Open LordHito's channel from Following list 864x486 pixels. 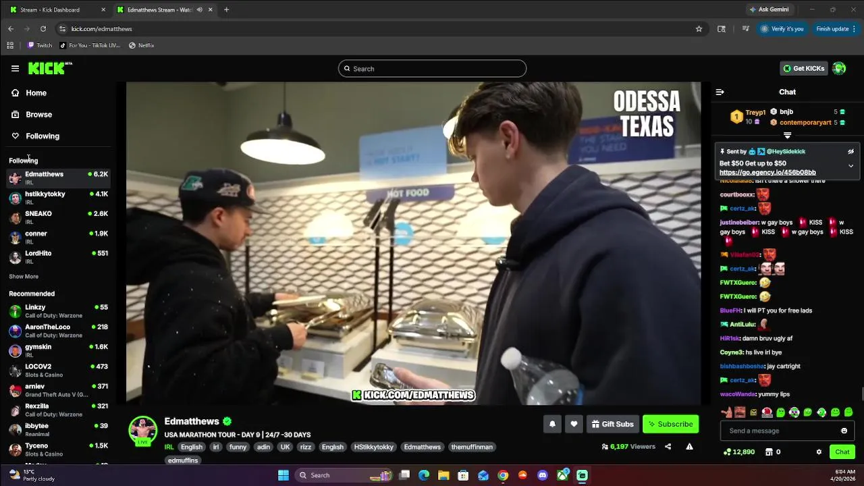tap(58, 256)
